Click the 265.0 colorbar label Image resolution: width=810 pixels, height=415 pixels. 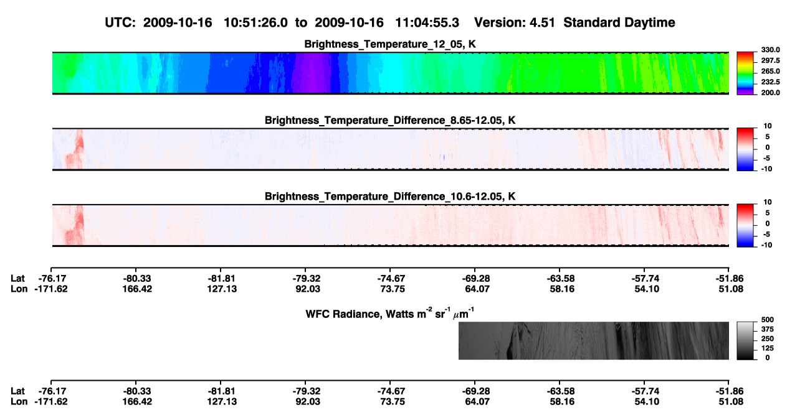coord(770,72)
